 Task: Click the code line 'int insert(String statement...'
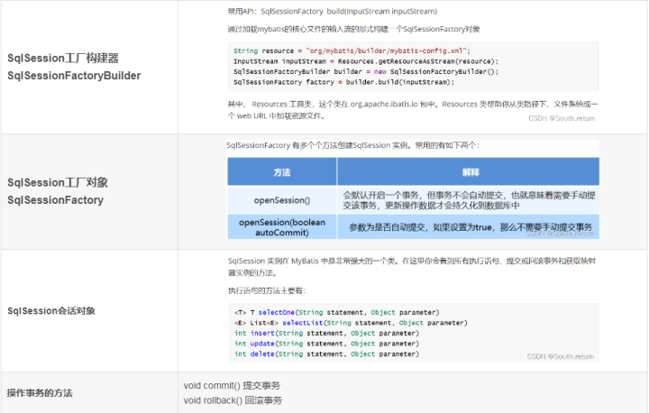(326, 333)
